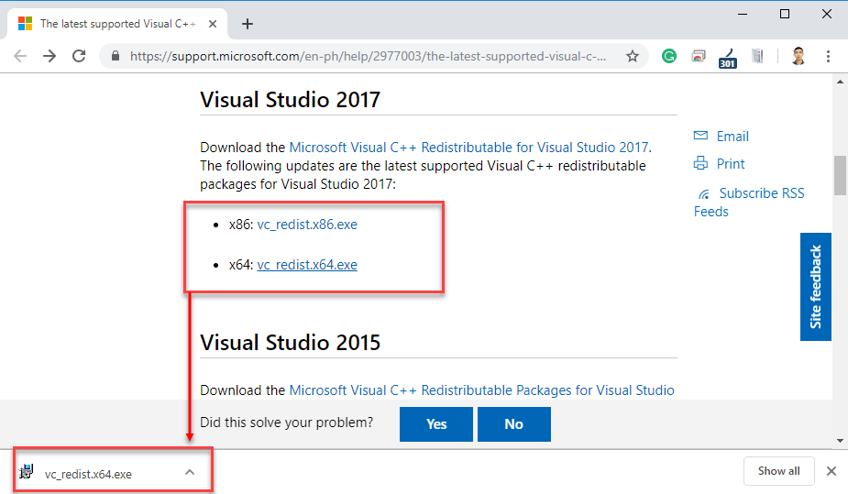Answer Yes to 'Did this solve your problem?'
Image resolution: width=848 pixels, height=494 pixels.
tap(435, 424)
